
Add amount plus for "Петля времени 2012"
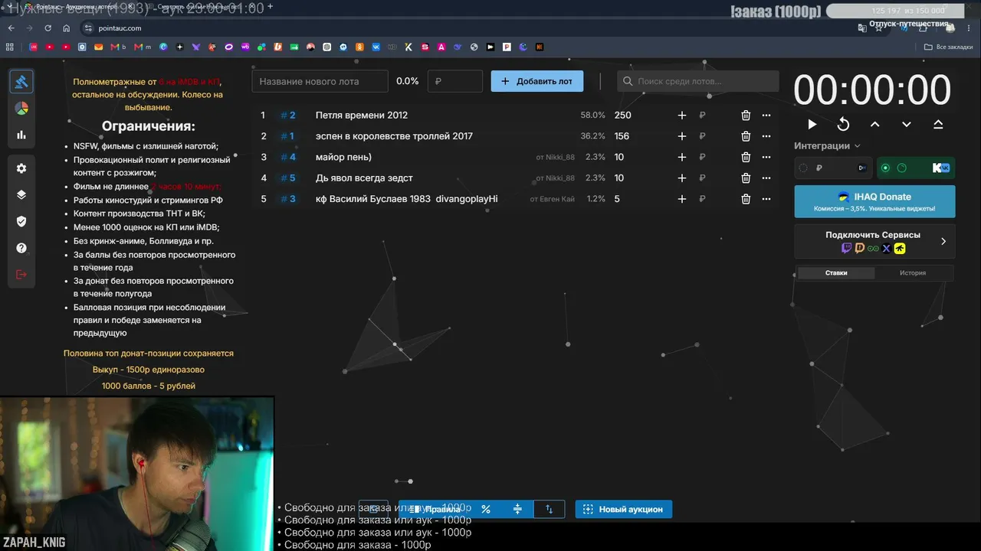(x=682, y=116)
